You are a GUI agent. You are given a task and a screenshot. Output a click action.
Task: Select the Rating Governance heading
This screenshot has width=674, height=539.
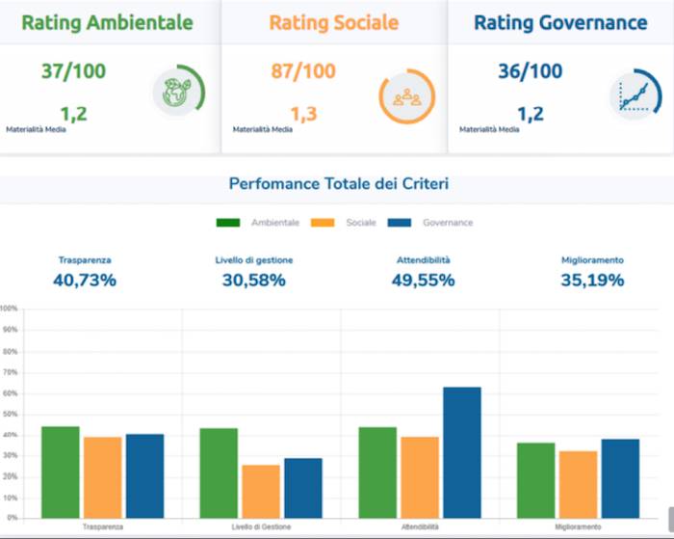pyautogui.click(x=560, y=23)
